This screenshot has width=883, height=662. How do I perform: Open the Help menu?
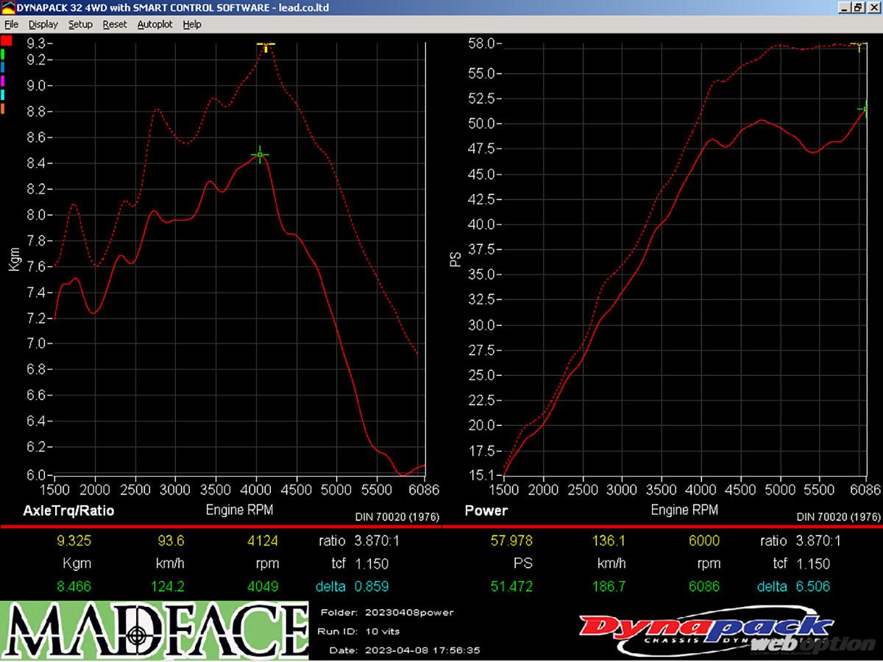[192, 24]
